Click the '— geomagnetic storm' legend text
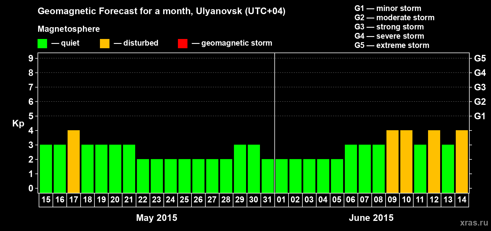The width and height of the screenshot is (491, 231). click(x=232, y=43)
